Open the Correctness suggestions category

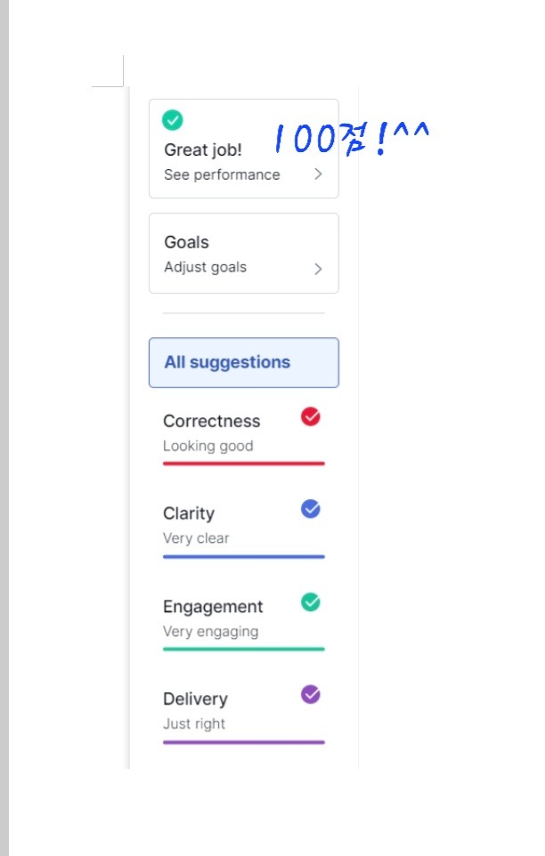pos(212,422)
